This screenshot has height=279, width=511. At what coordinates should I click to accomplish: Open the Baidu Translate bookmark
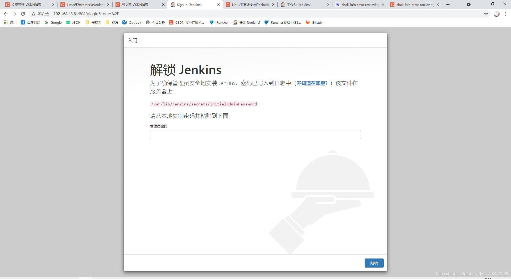point(30,22)
